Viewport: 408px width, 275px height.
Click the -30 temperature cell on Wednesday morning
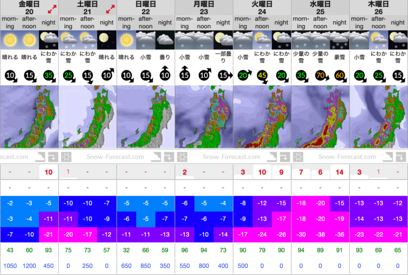click(301, 234)
